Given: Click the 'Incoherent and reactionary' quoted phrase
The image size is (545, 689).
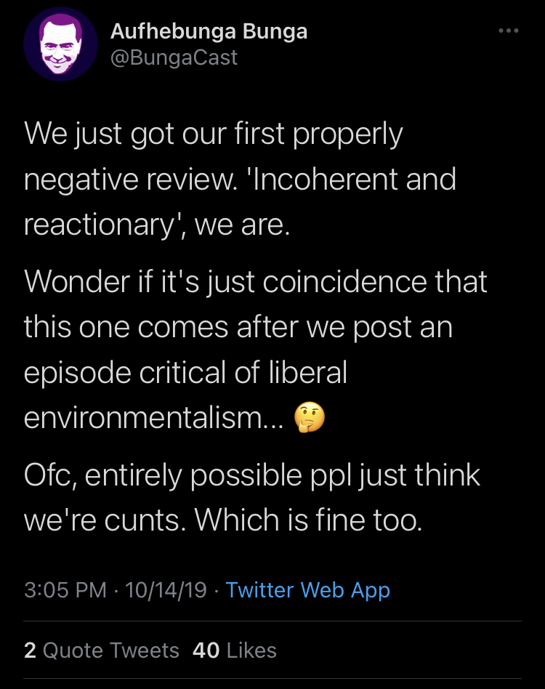Looking at the screenshot, I should click(240, 202).
